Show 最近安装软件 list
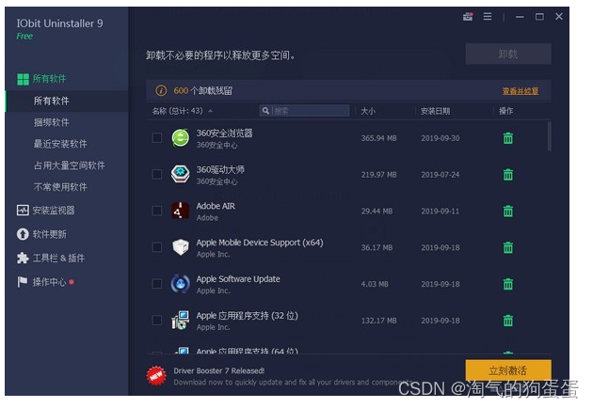593x408 pixels. pyautogui.click(x=60, y=144)
